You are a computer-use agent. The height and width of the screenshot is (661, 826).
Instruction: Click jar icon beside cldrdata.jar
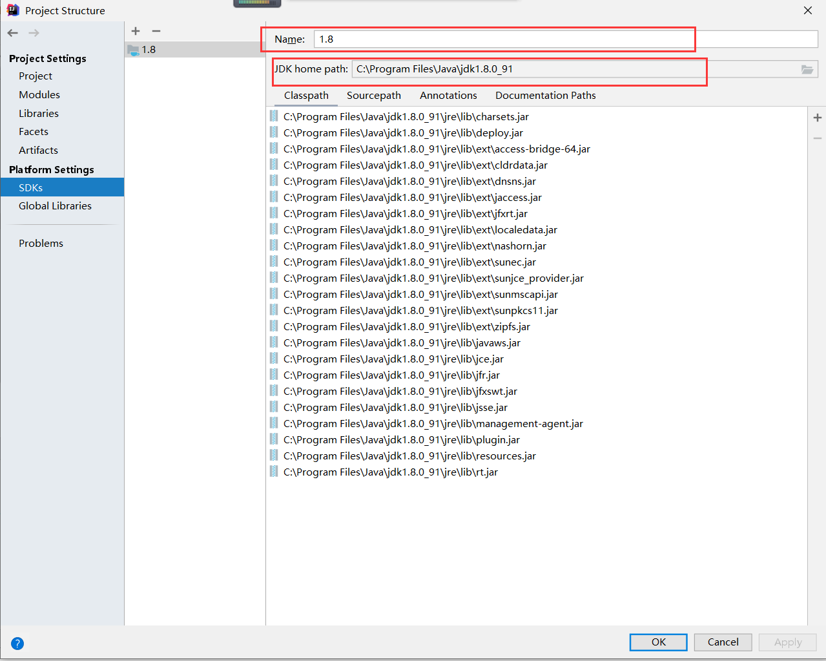[x=274, y=165]
